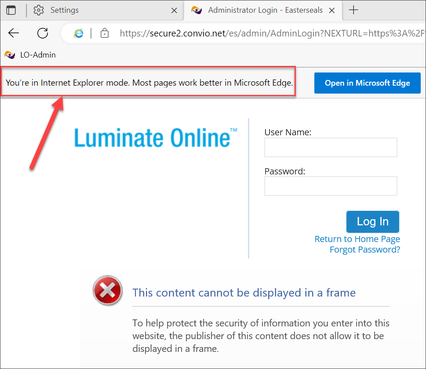Focus the Password input field
This screenshot has width=426, height=369.
331,186
